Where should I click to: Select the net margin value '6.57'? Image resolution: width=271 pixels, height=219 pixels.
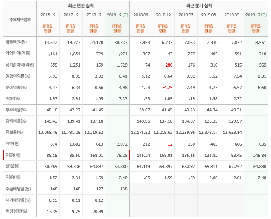[x=237, y=88]
